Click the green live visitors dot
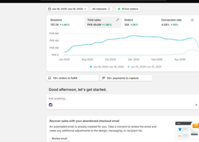 (119, 9)
